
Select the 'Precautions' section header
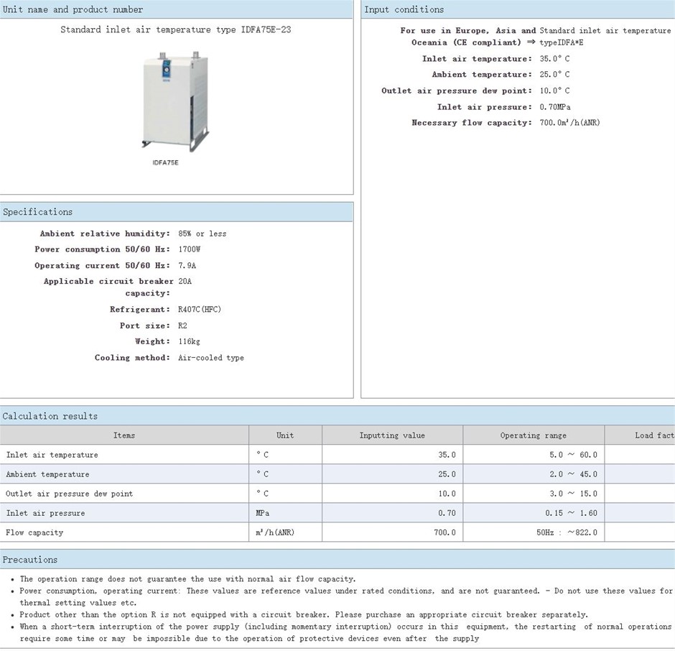coord(30,560)
